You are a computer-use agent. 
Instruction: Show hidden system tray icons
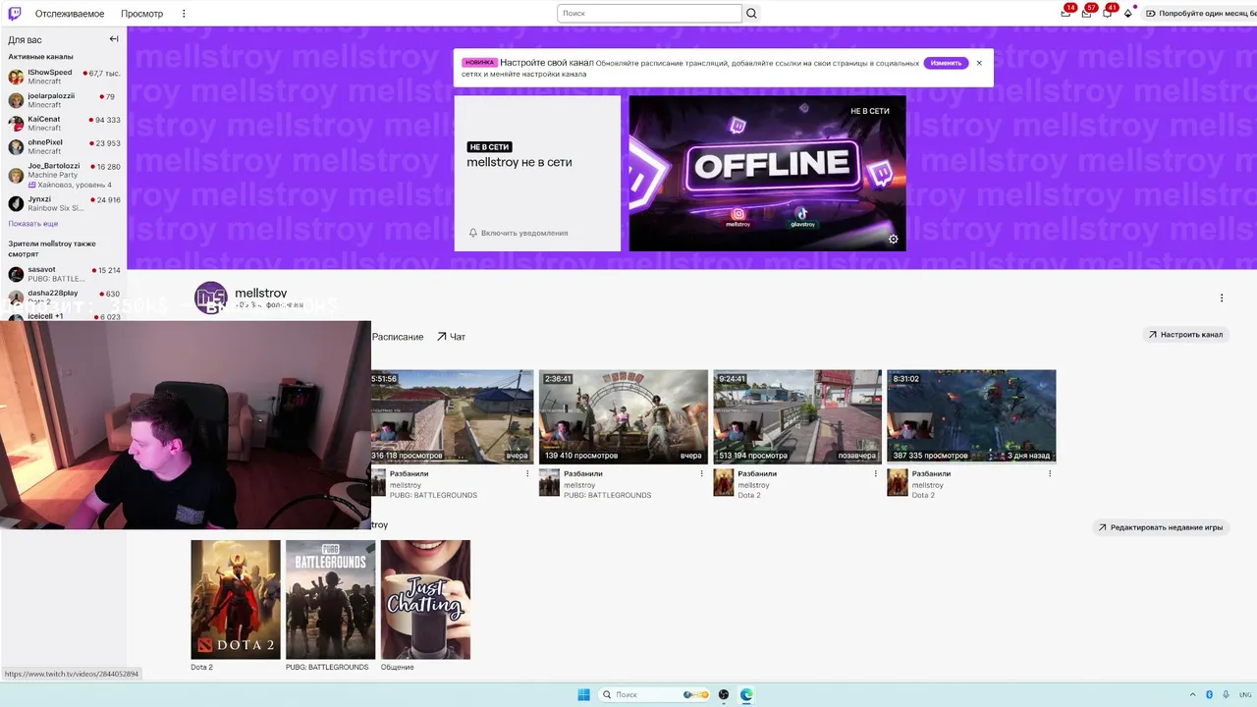click(x=1194, y=694)
